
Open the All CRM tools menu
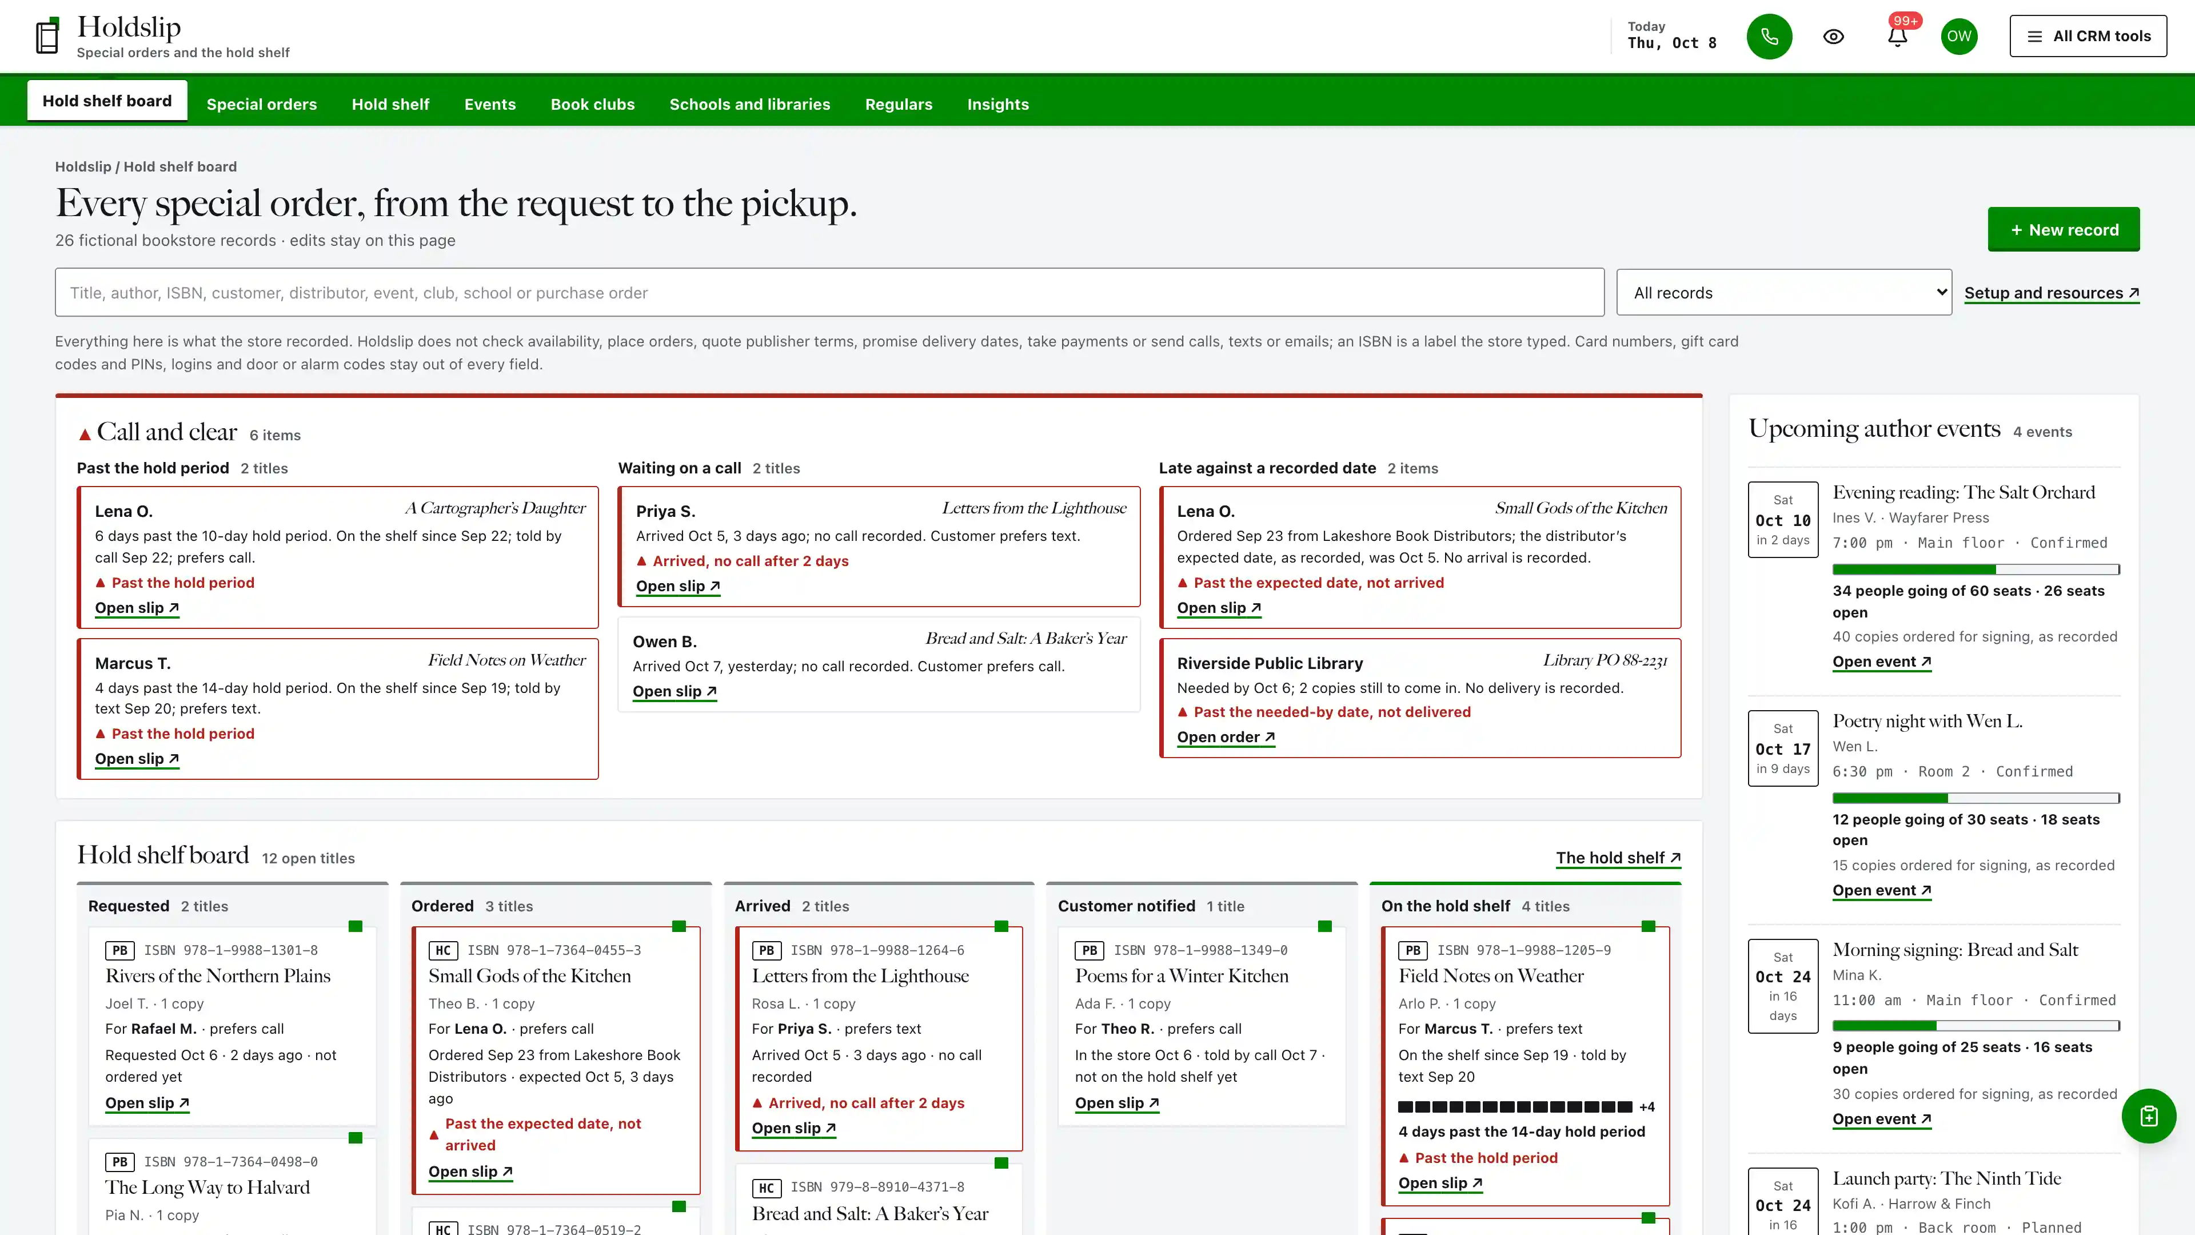click(x=2088, y=36)
